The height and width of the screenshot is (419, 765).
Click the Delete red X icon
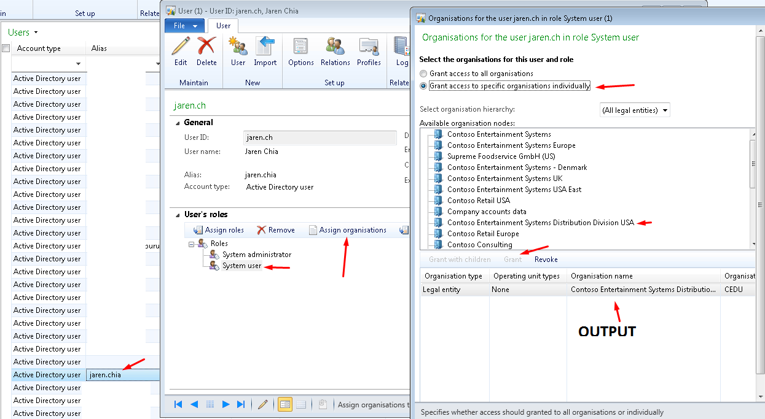point(206,47)
